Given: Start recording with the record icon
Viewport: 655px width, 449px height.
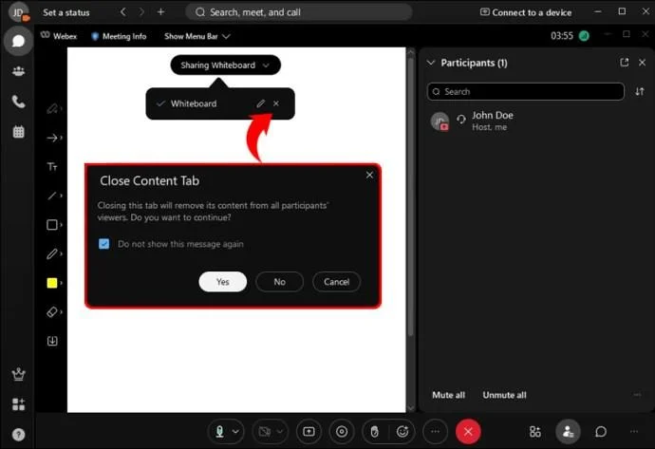Looking at the screenshot, I should (342, 432).
